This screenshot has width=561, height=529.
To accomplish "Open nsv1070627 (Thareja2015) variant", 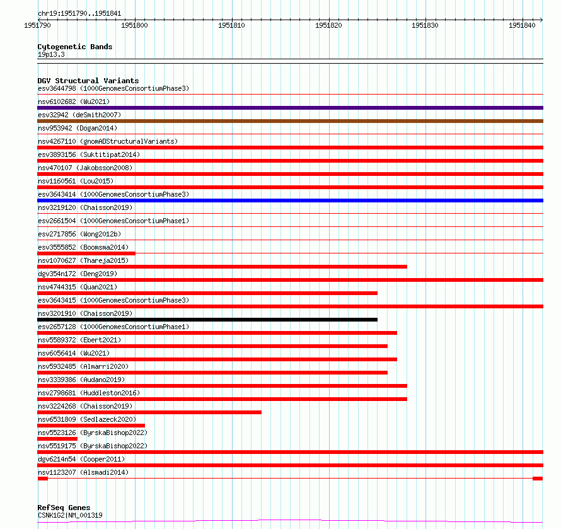I will (83, 260).
